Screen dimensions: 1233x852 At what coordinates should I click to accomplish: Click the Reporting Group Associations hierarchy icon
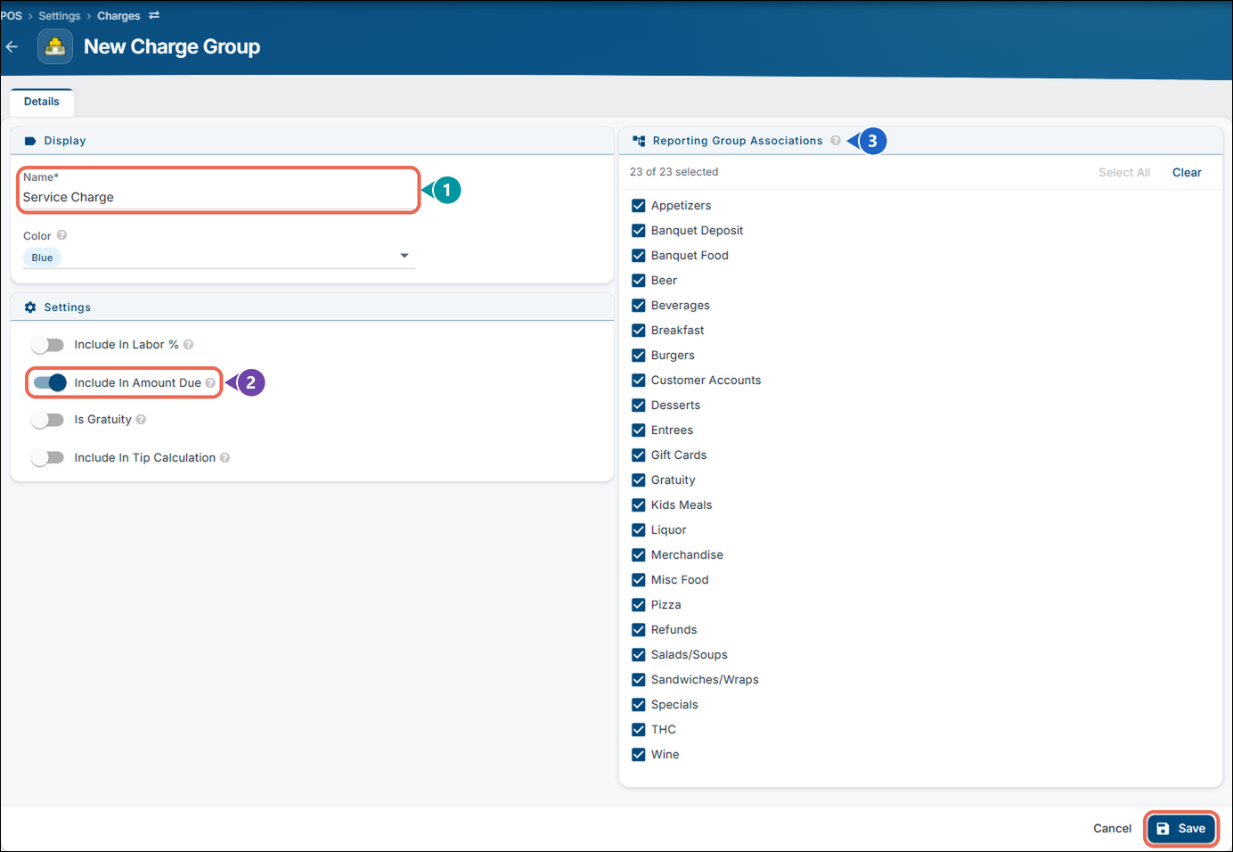pyautogui.click(x=639, y=141)
